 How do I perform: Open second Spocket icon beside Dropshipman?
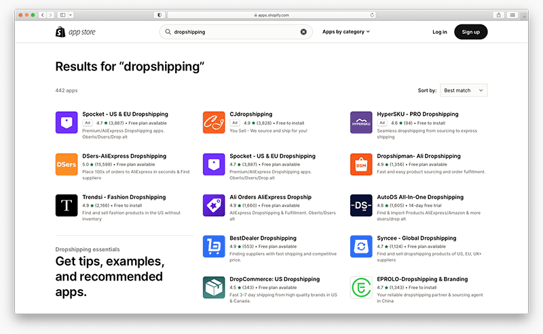click(x=214, y=164)
